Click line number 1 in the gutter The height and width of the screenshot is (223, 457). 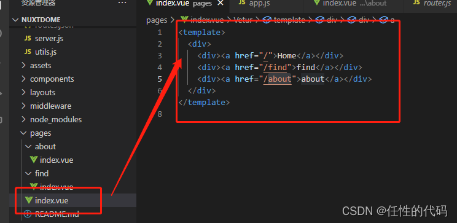click(x=160, y=33)
